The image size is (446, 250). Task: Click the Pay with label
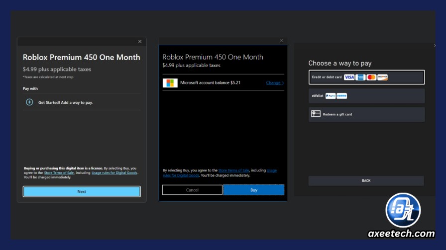30,88
